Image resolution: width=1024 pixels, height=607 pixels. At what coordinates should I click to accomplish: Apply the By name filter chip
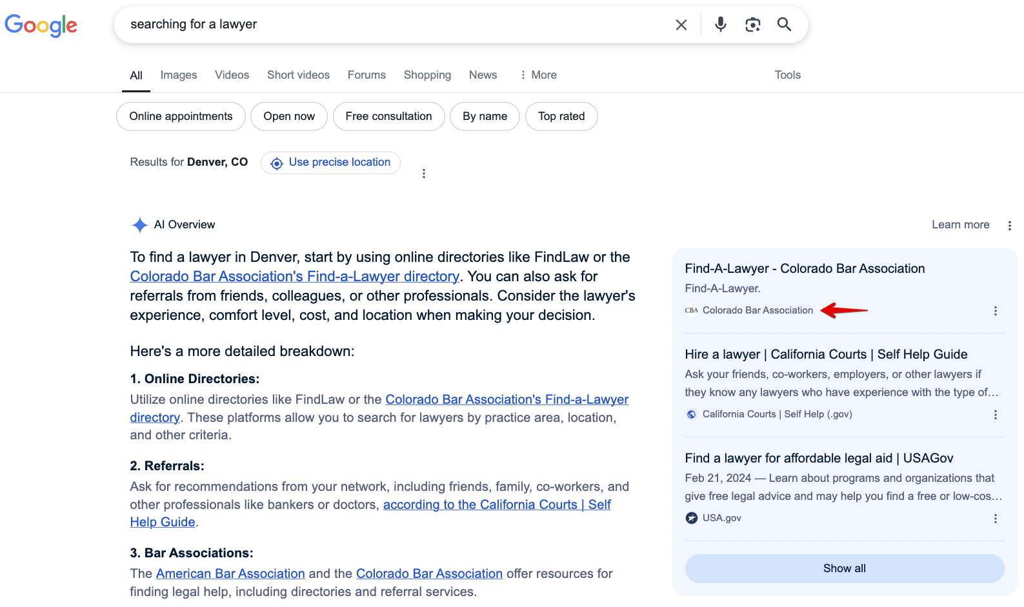pos(485,116)
